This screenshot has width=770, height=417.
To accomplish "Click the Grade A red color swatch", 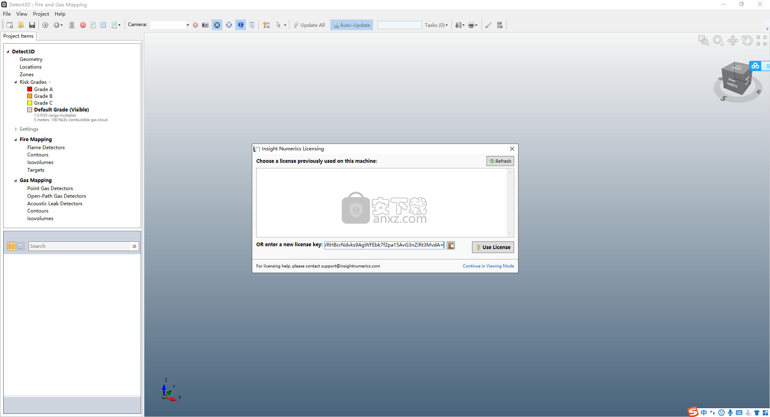I will [30, 89].
